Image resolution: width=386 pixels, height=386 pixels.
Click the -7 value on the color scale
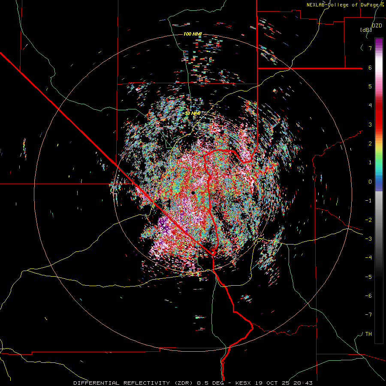click(368, 315)
